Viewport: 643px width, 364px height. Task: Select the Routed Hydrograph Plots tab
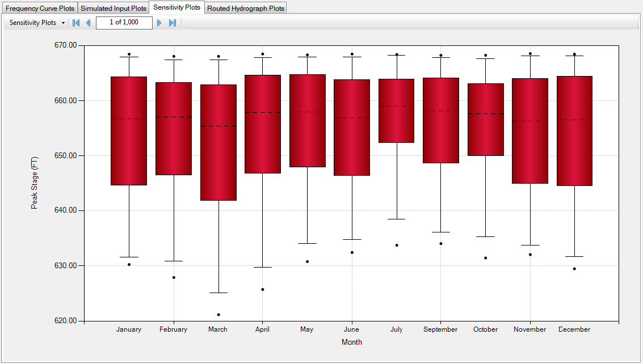(246, 8)
